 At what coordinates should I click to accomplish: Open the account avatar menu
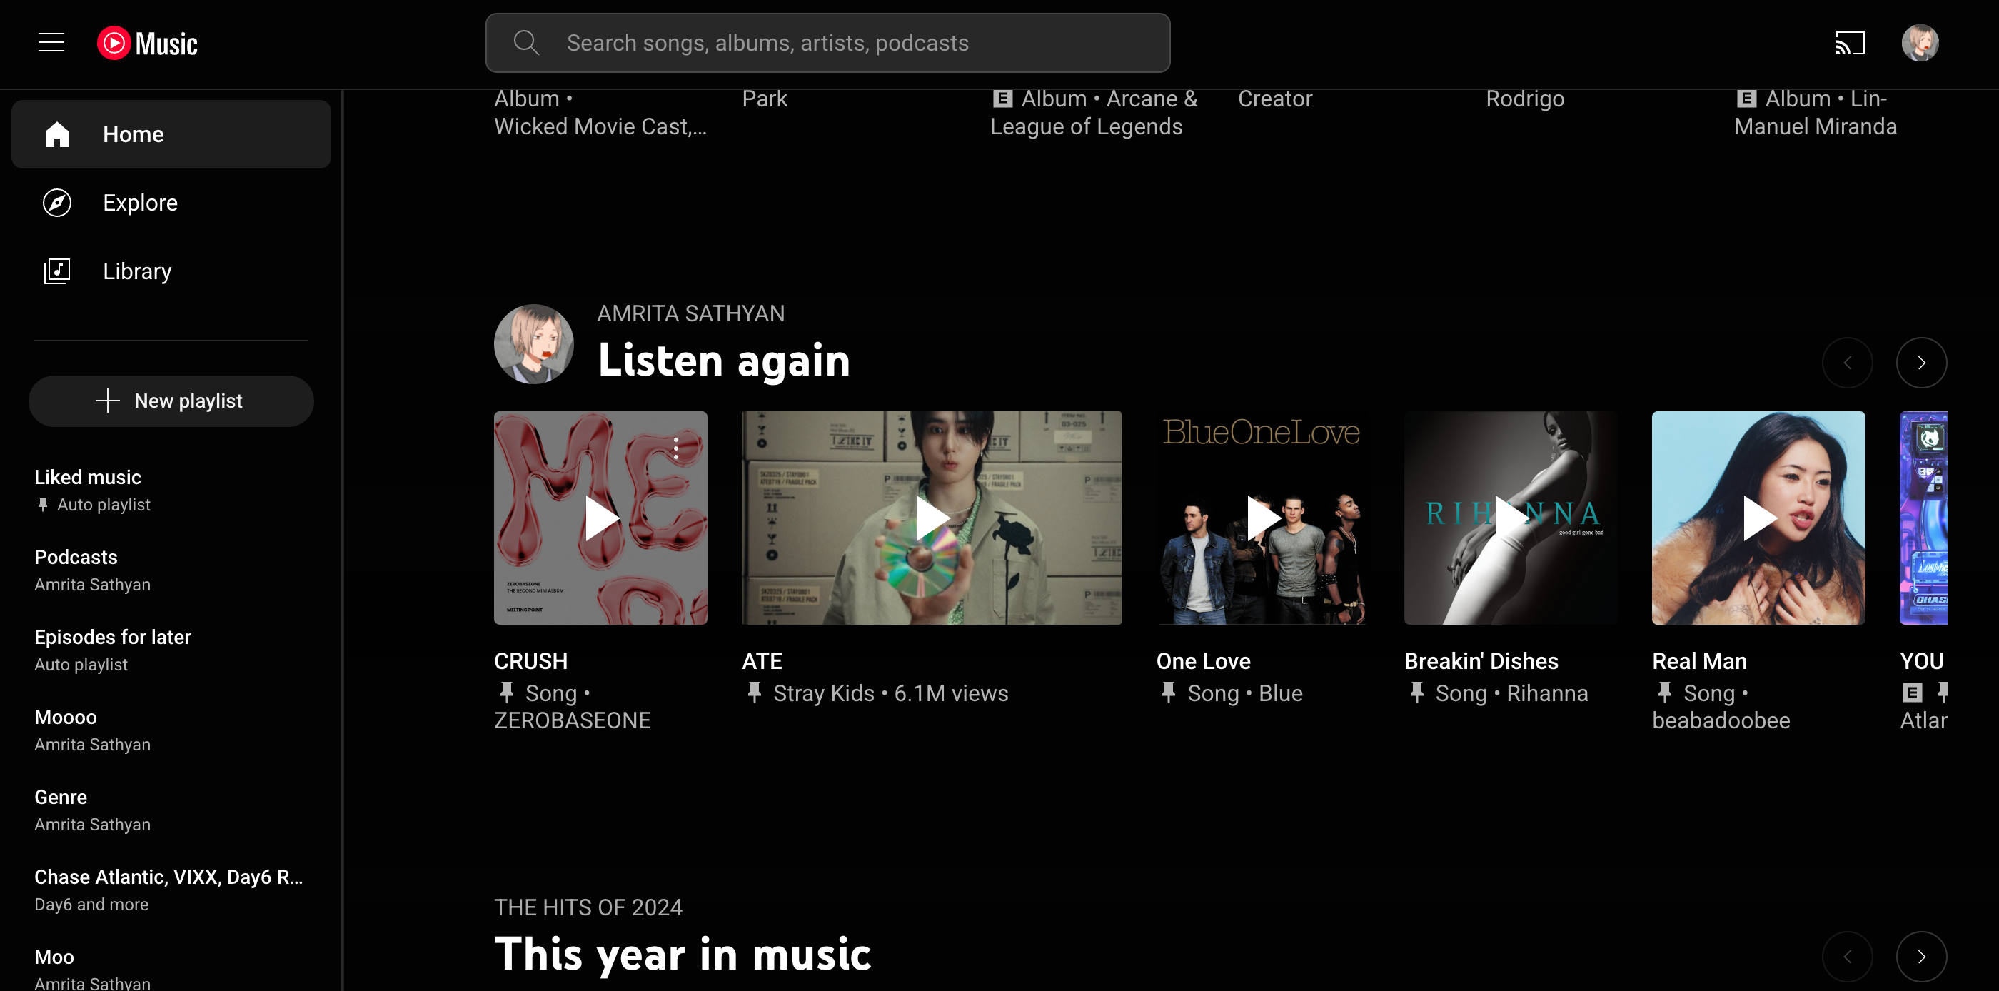[1920, 43]
